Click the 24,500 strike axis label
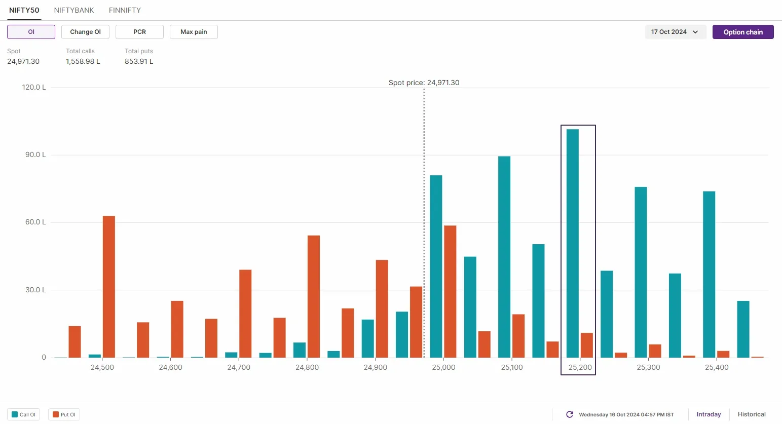Screen dimensions: 782x424 tap(102, 367)
